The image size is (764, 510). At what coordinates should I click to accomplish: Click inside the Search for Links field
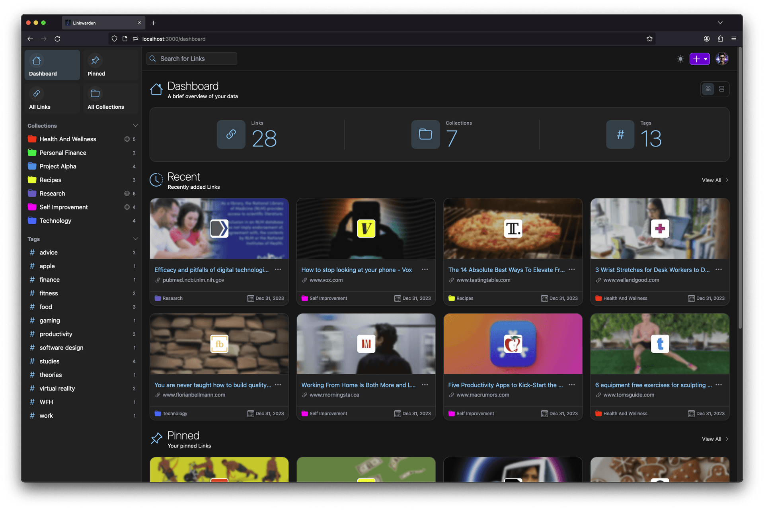click(191, 59)
